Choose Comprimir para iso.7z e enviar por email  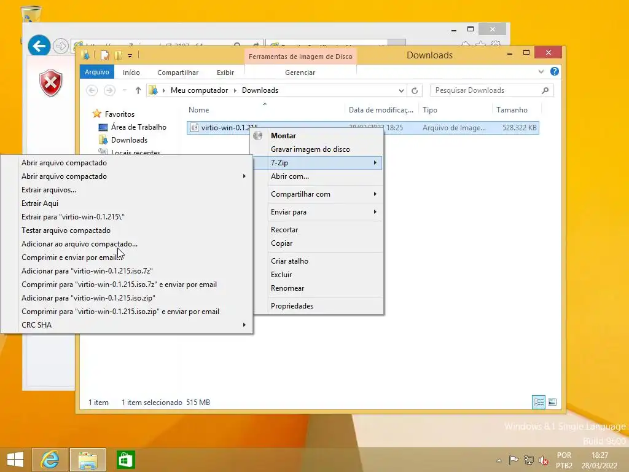click(127, 284)
